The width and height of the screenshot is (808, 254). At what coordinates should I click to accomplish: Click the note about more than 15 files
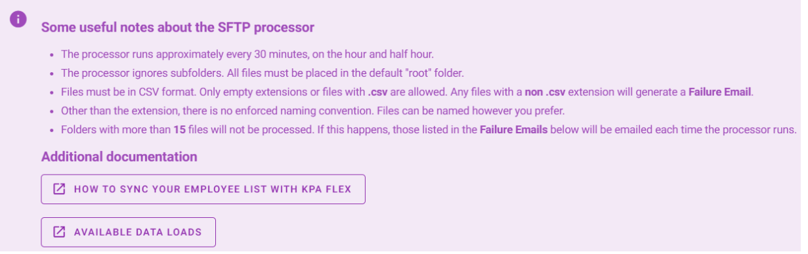point(429,130)
